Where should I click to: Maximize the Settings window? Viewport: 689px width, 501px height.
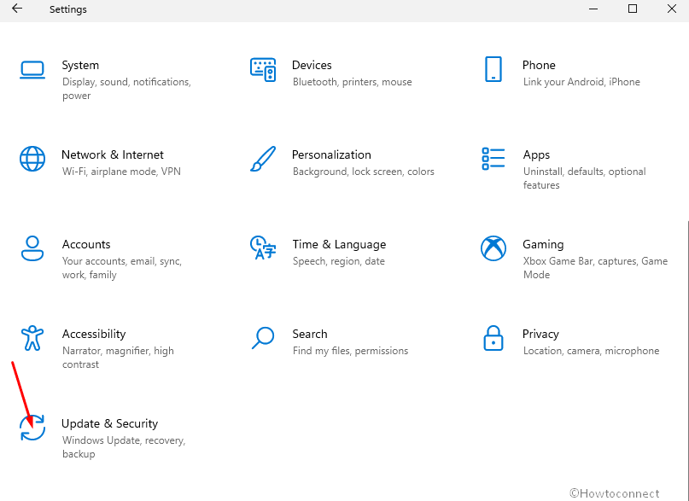coord(633,9)
